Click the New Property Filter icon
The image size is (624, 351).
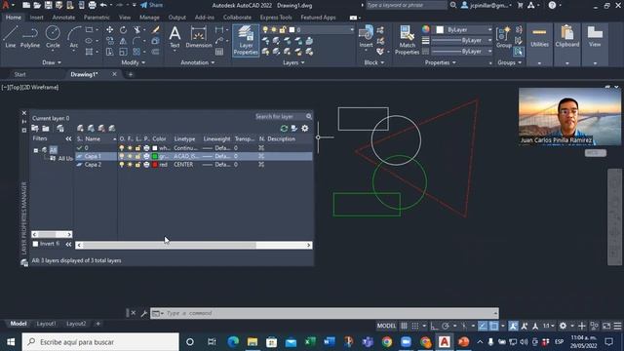[35, 128]
